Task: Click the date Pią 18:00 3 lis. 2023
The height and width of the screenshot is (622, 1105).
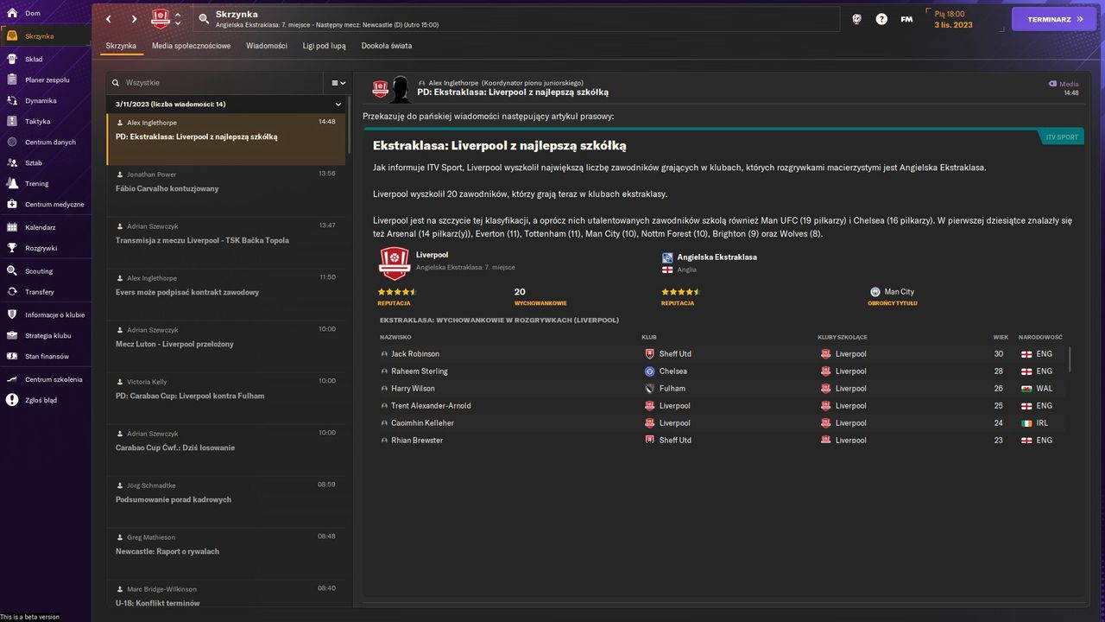Action: [953, 19]
